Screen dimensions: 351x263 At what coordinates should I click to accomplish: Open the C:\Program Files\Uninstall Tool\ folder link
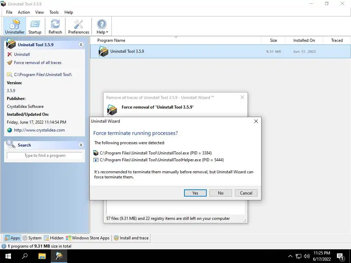40,75
